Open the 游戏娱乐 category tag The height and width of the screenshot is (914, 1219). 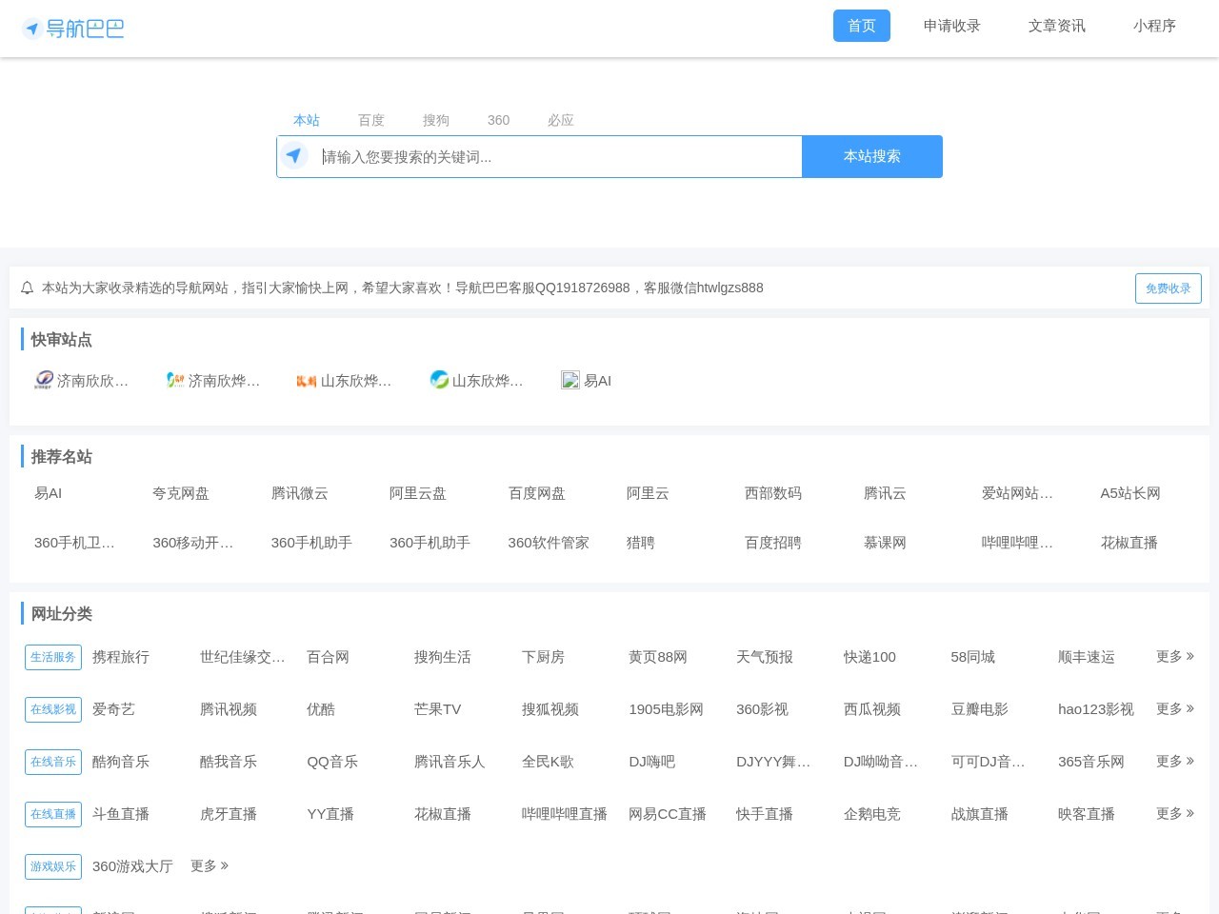[53, 866]
